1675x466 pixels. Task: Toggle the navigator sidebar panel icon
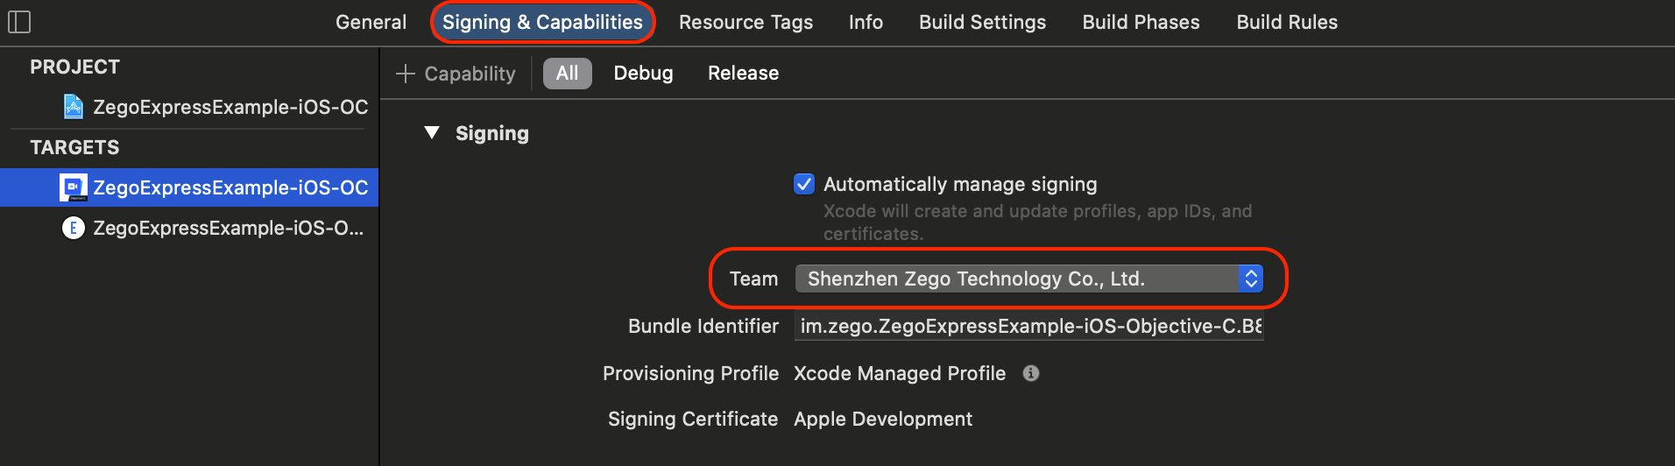pos(19,22)
